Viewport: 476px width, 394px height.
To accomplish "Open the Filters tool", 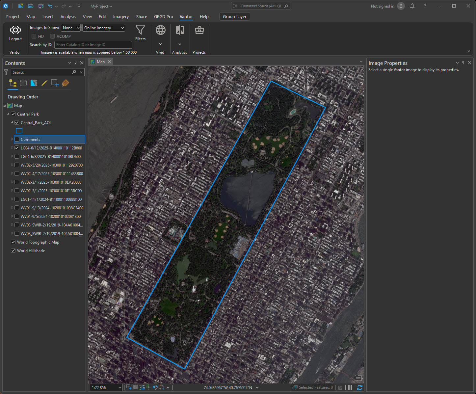I will point(140,30).
